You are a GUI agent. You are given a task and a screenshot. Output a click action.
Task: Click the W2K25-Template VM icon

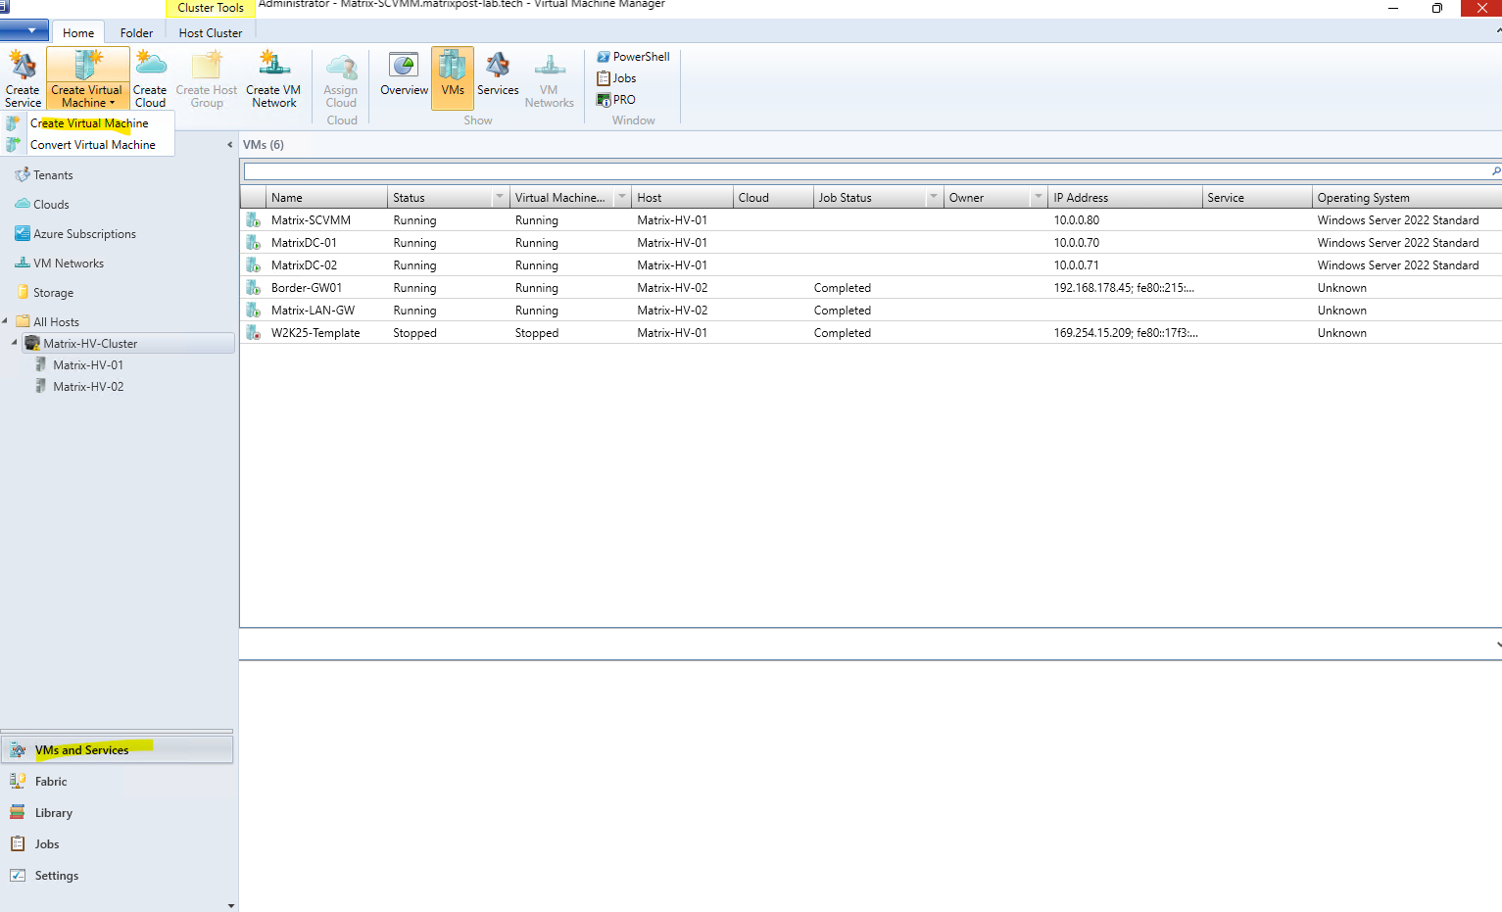253,333
